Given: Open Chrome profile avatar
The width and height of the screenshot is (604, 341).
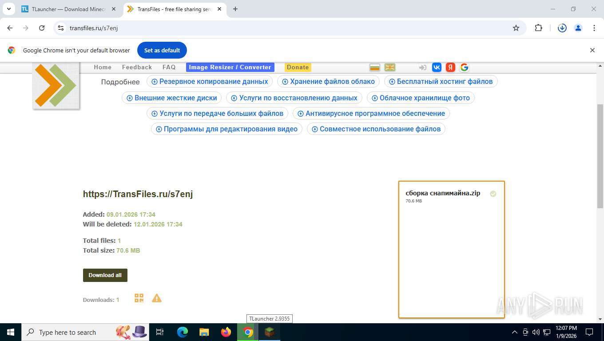Looking at the screenshot, I should coord(578,28).
